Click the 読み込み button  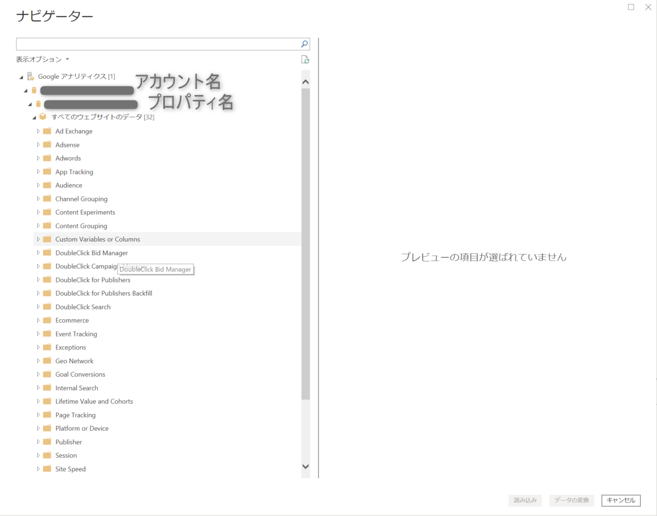(x=525, y=500)
